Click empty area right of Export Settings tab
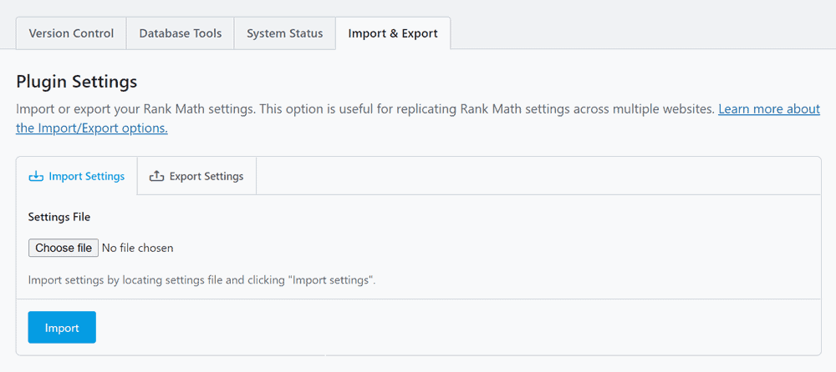This screenshot has width=836, height=372. pos(535,176)
